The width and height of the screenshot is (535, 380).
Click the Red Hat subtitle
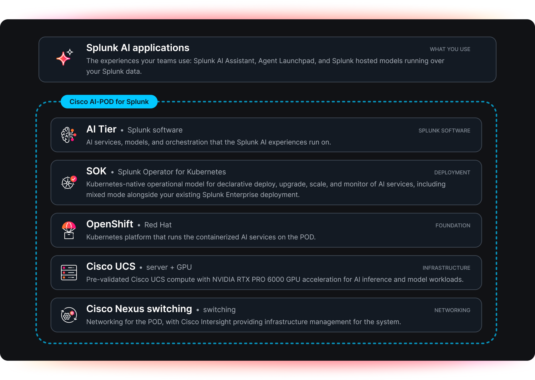click(158, 225)
